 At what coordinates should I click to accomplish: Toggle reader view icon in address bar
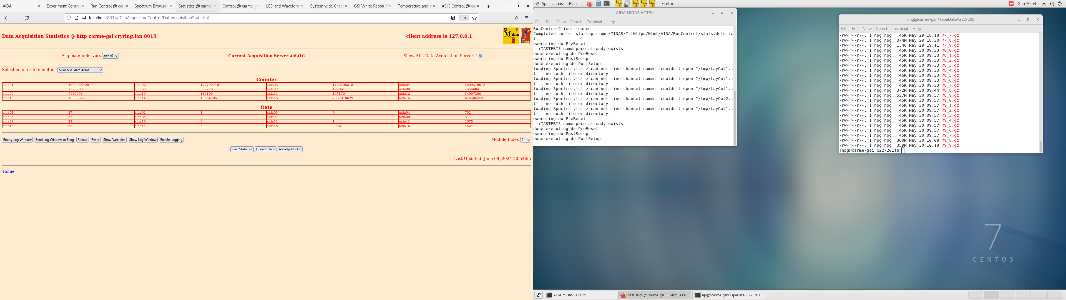(453, 18)
